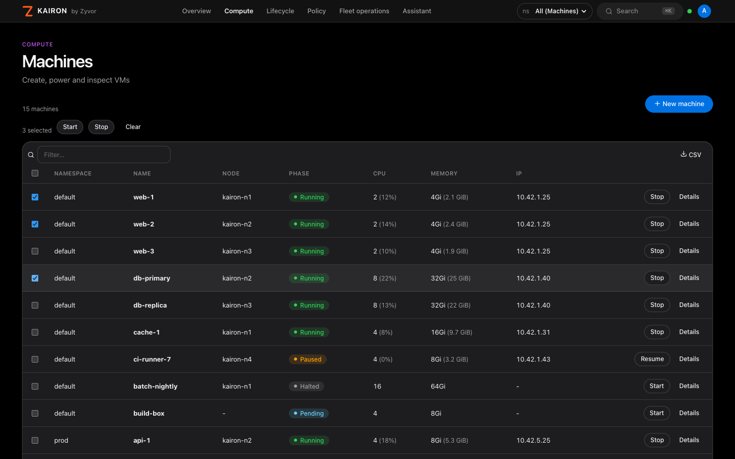Image resolution: width=735 pixels, height=459 pixels.
Task: Stop the 3 selected machines
Action: (101, 127)
